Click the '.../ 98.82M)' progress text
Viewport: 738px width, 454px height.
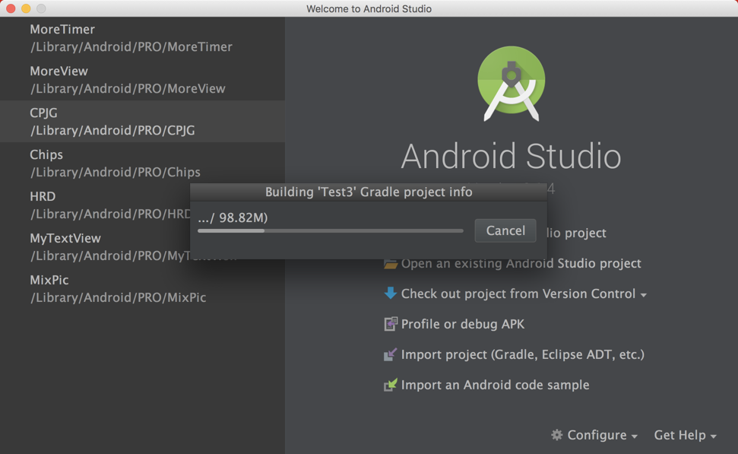[233, 217]
